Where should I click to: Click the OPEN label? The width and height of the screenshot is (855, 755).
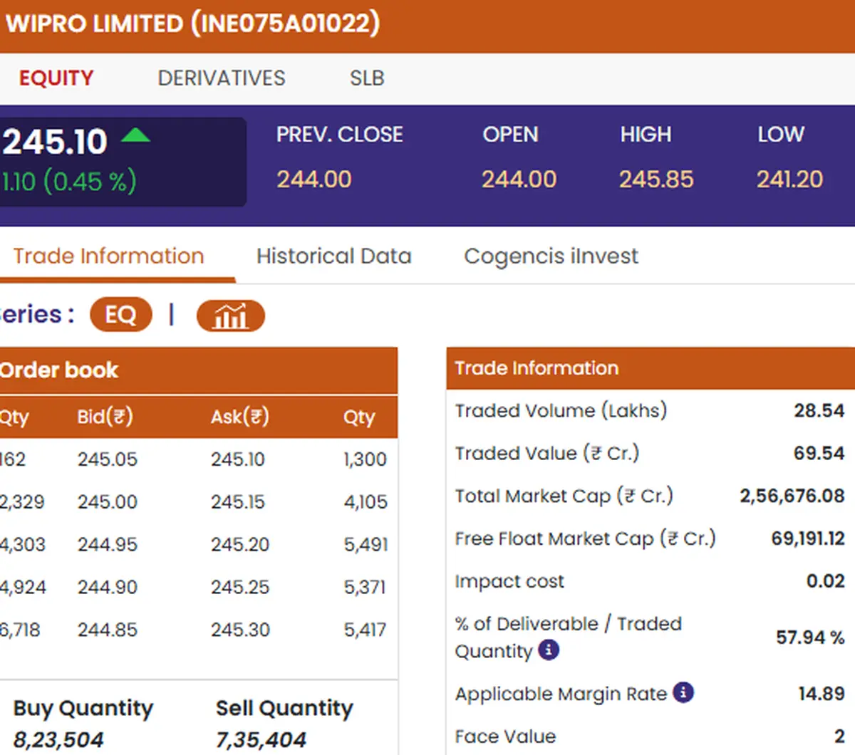coord(510,134)
